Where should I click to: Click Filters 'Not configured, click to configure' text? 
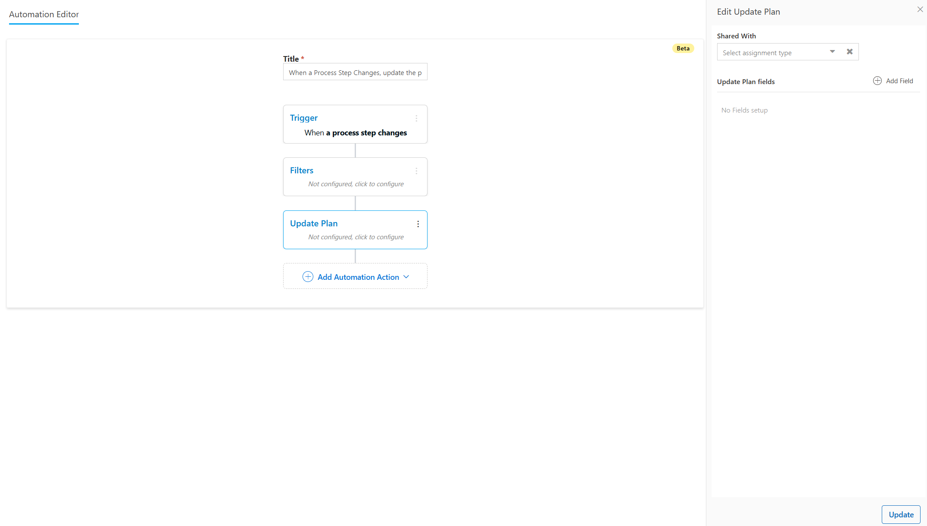point(356,184)
